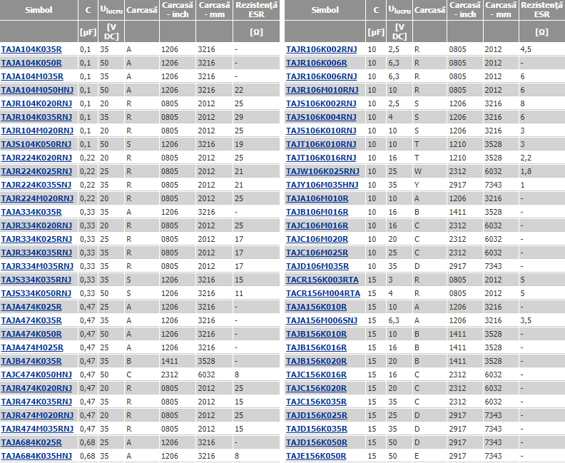Click TAJR334K020RNJ part link
The width and height of the screenshot is (565, 463).
pos(36,226)
